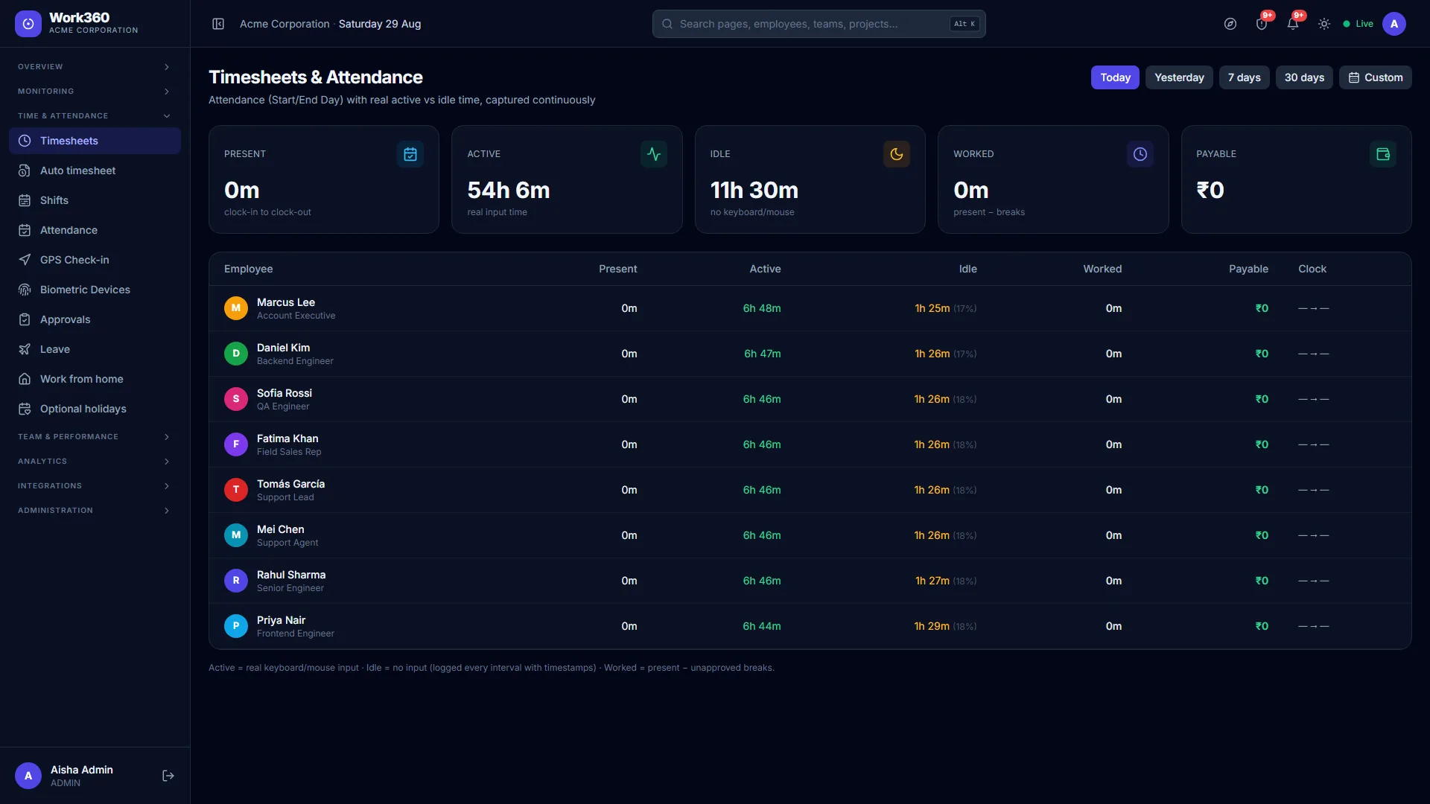Click Rahul Sharma's name
The image size is (1430, 804).
point(291,575)
